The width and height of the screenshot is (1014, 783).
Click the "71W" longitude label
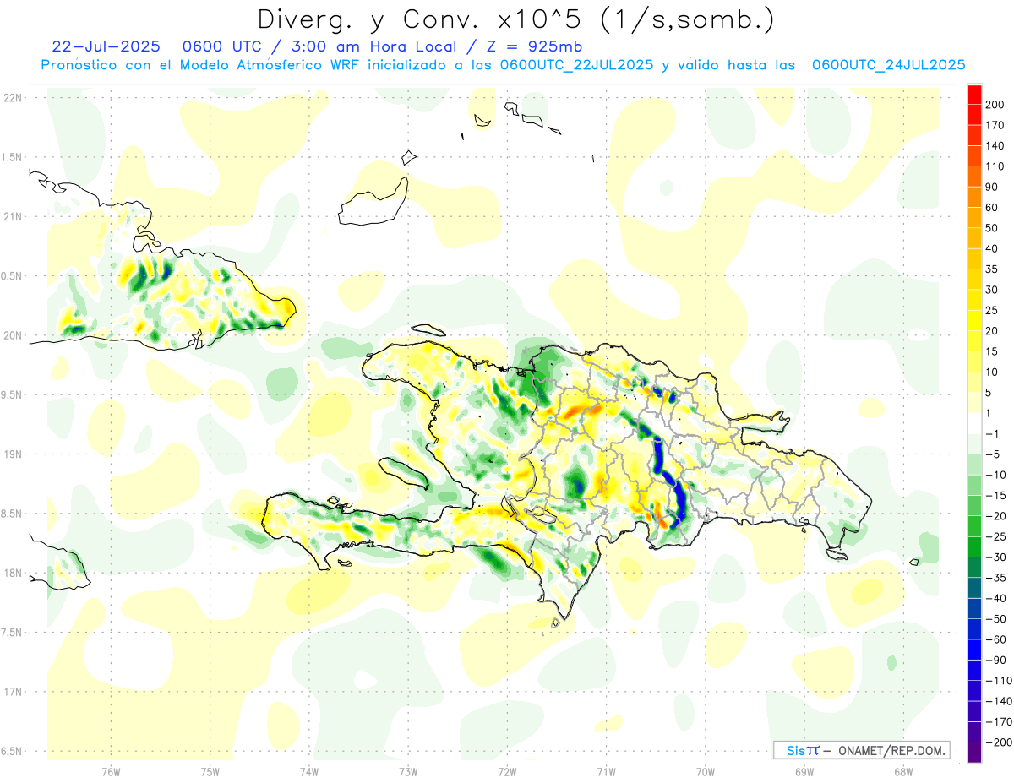(x=606, y=771)
